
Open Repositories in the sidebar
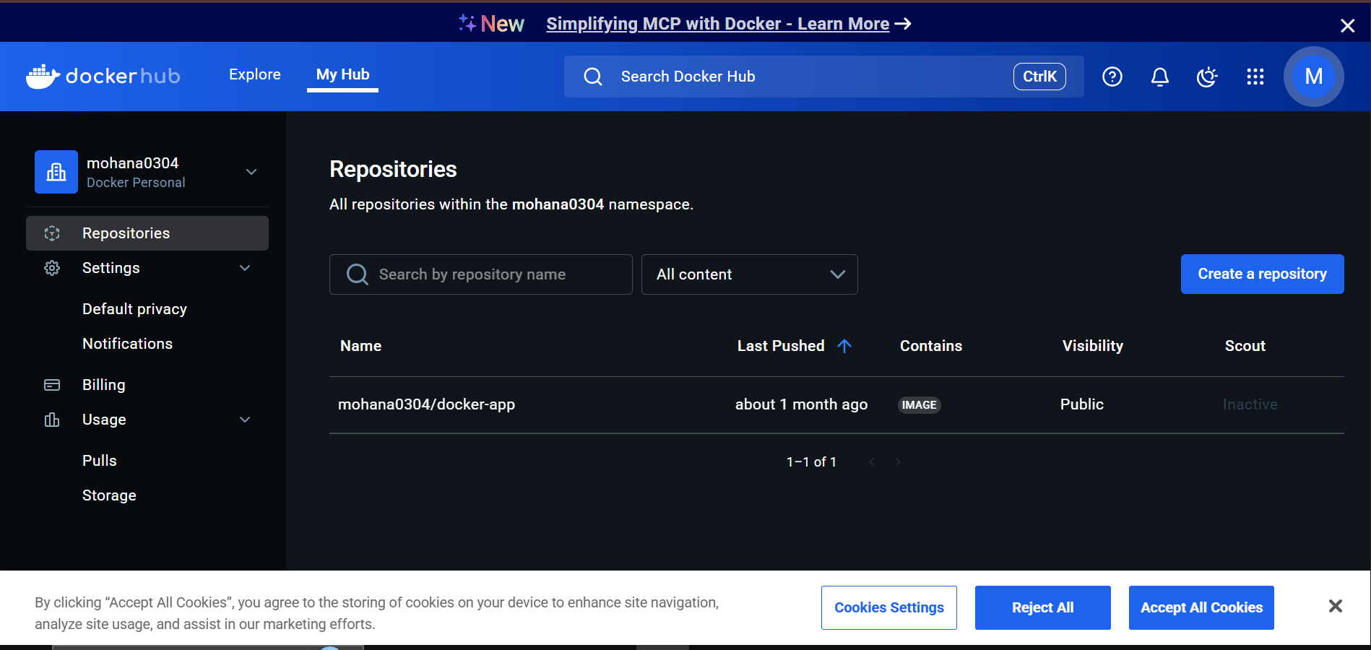147,233
